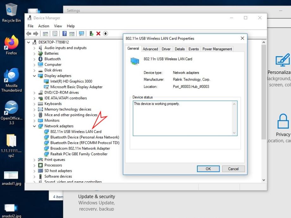Click Scan for hardware changes monitor icon
Viewport: 291px width, 218px height.
tap(82, 33)
